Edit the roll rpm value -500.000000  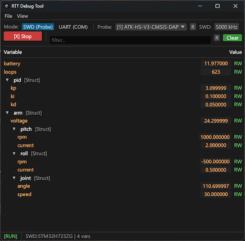click(x=215, y=162)
